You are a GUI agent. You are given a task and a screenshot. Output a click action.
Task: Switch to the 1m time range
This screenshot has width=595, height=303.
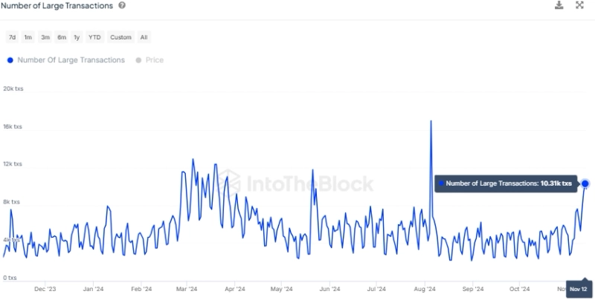(28, 37)
